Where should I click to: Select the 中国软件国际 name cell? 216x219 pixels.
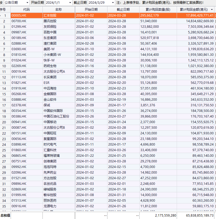coord(59,111)
